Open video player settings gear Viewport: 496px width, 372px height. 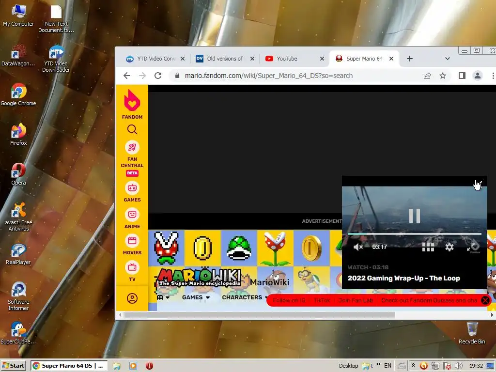(449, 247)
